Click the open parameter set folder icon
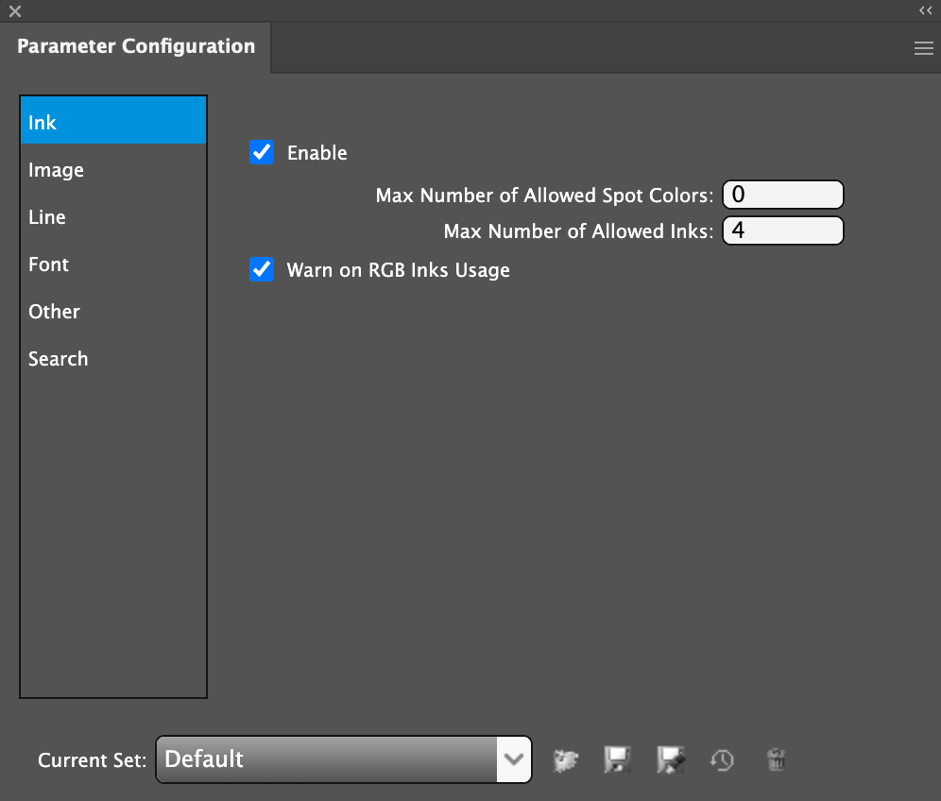 coord(565,759)
